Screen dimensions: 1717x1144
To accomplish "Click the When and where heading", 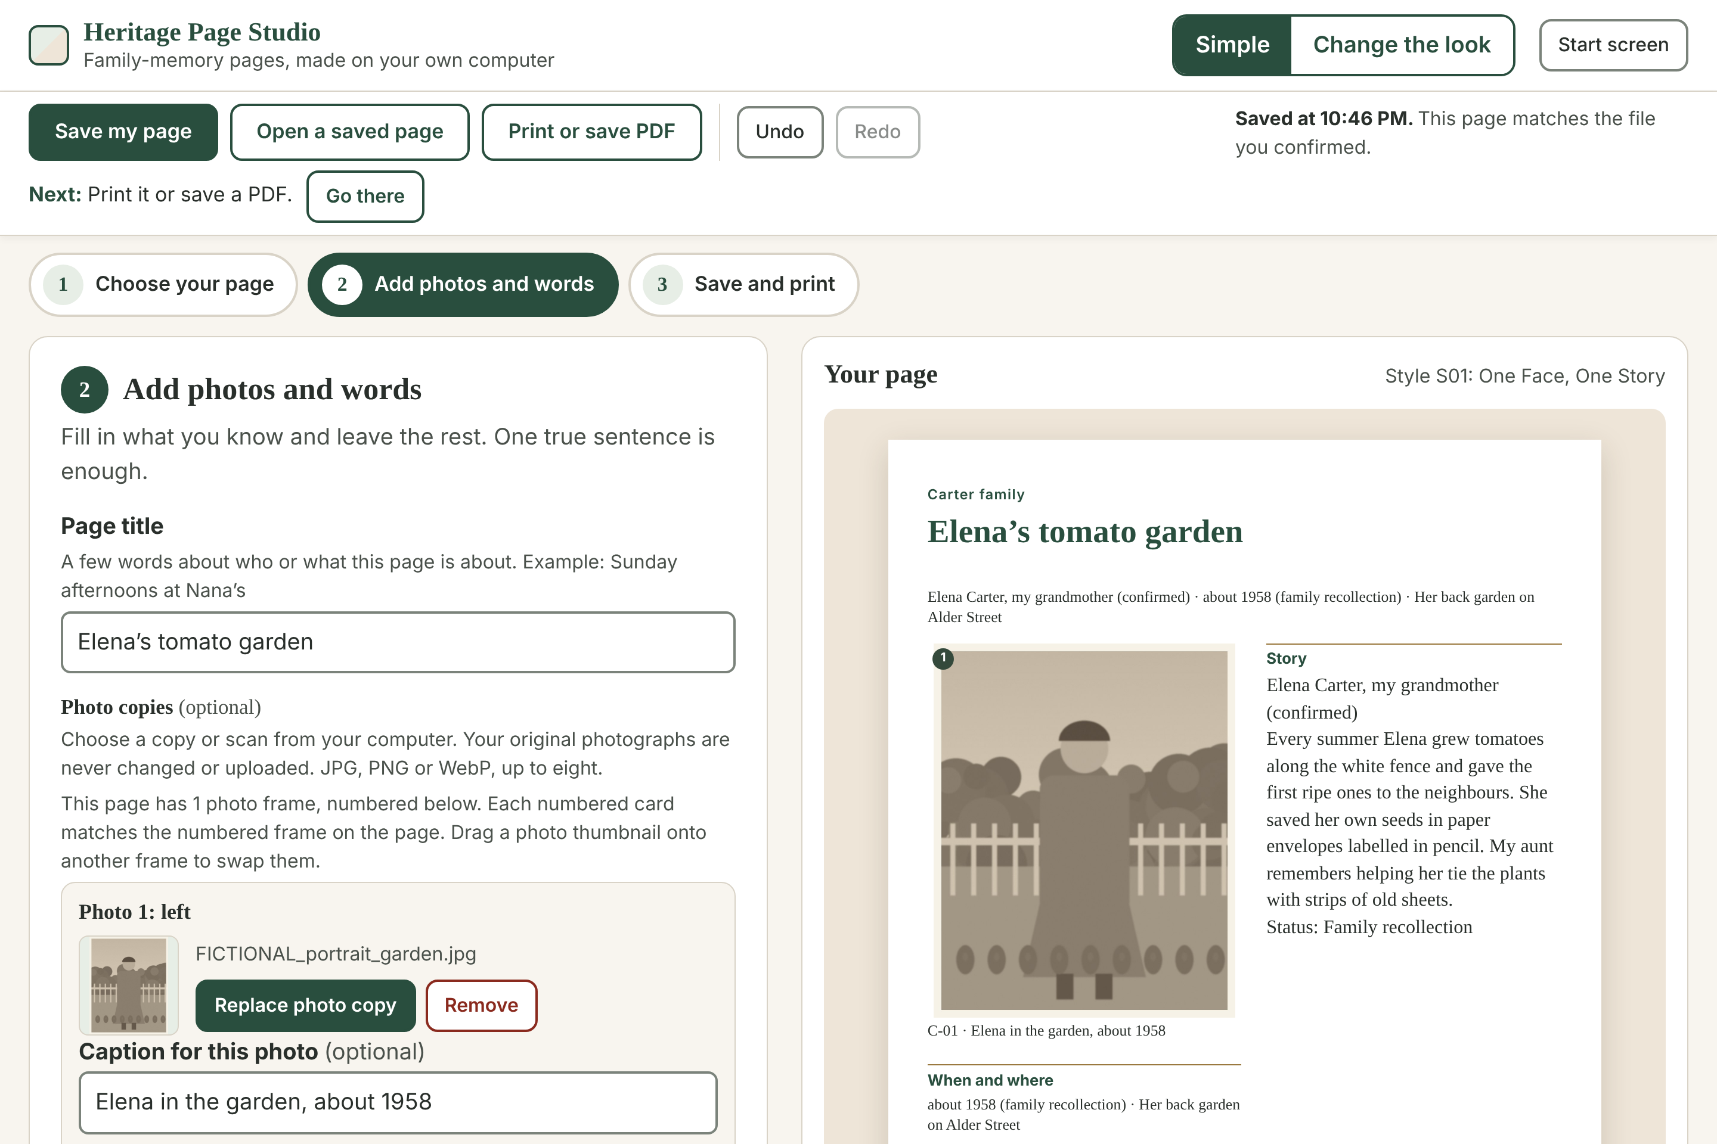I will (x=991, y=1080).
